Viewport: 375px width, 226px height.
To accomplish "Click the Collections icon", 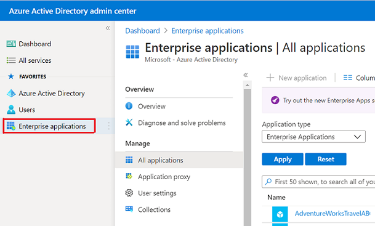I will pos(129,209).
